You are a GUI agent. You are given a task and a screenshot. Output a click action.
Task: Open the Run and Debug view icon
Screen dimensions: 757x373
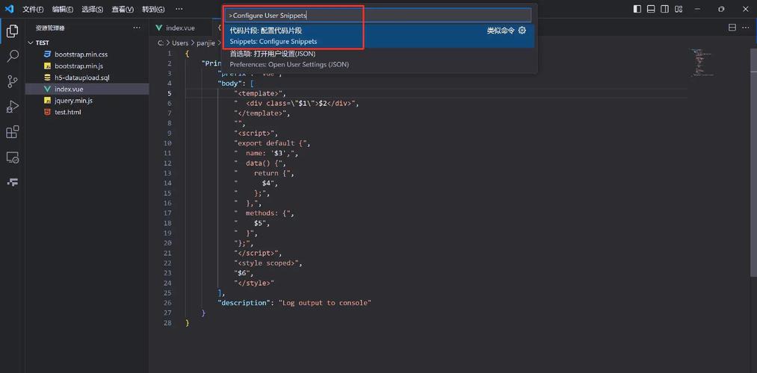coord(13,107)
